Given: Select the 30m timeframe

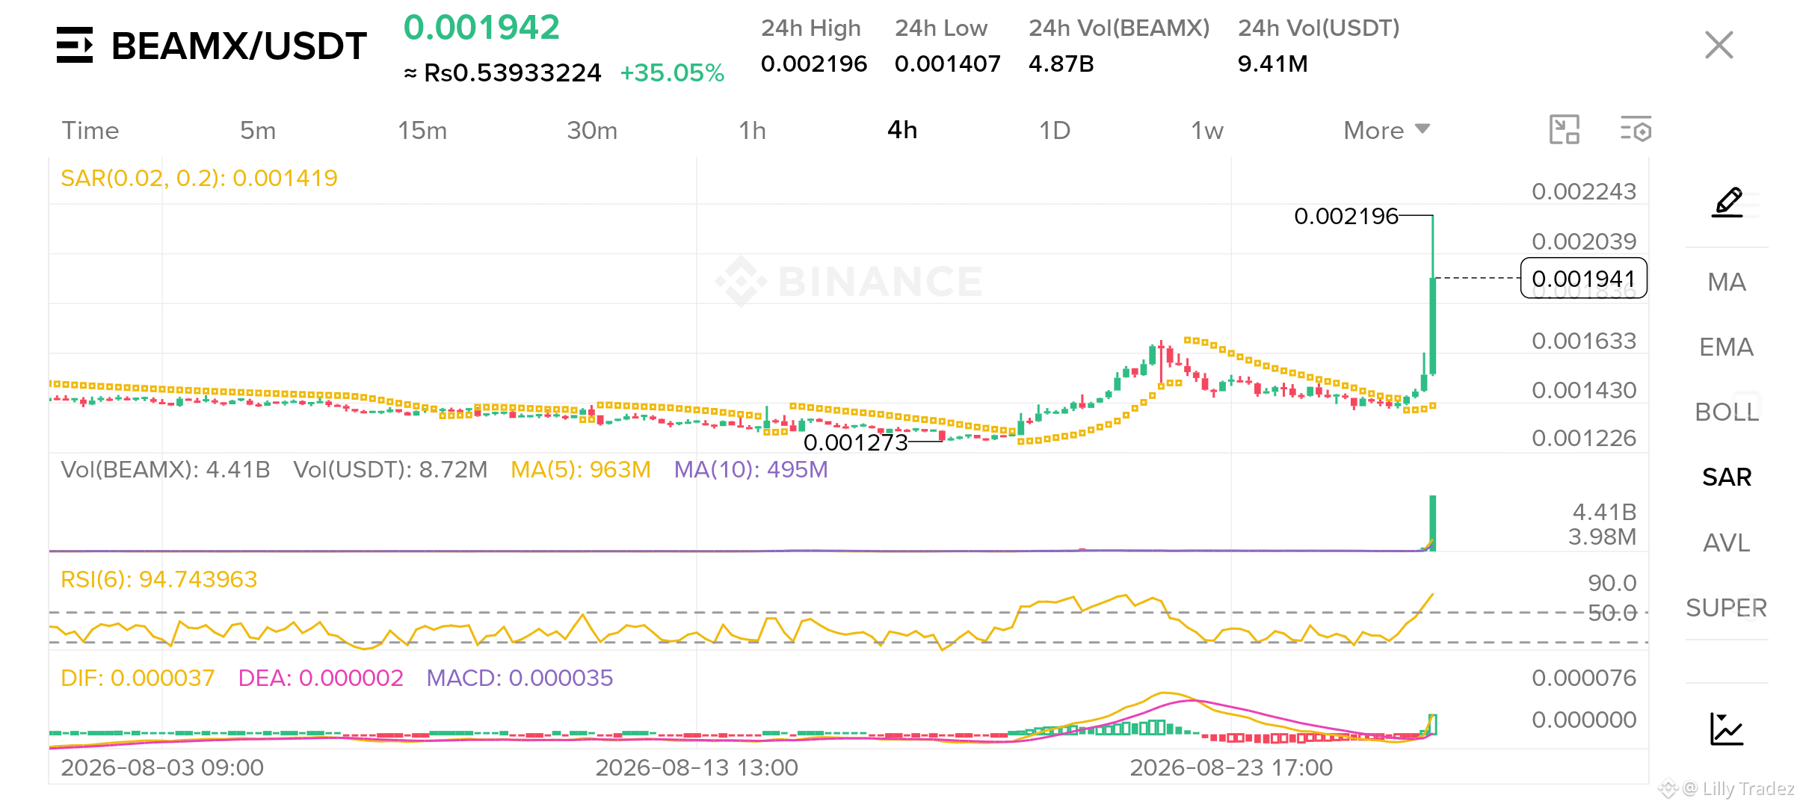Looking at the screenshot, I should [592, 131].
